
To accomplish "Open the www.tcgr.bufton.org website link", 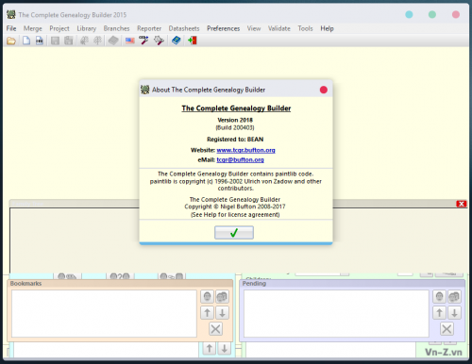I will 245,150.
